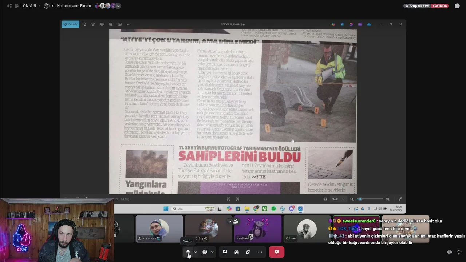This screenshot has width=466, height=262.
Task: Start slideshow from Photos toolbar
Action: coord(120,24)
